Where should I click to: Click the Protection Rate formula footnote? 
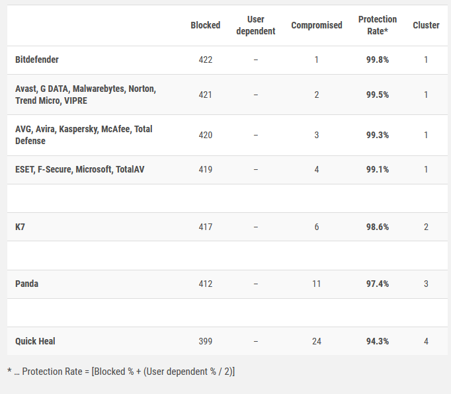point(121,372)
